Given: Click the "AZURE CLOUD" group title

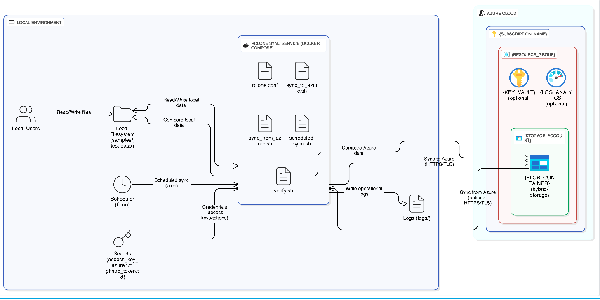Looking at the screenshot, I should [501, 13].
